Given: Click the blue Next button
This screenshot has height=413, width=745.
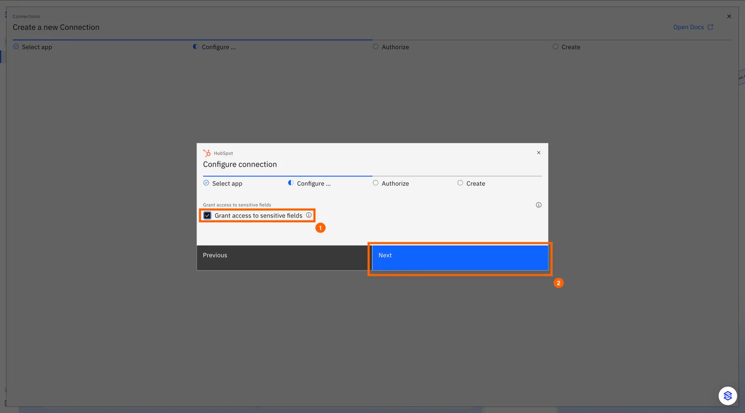Looking at the screenshot, I should click(460, 258).
